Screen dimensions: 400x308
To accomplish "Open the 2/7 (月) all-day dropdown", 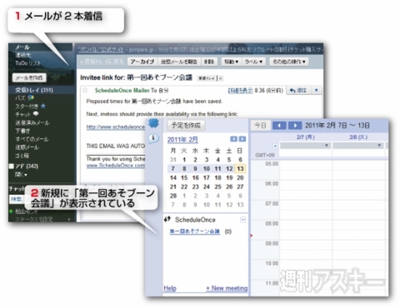I will 327,146.
